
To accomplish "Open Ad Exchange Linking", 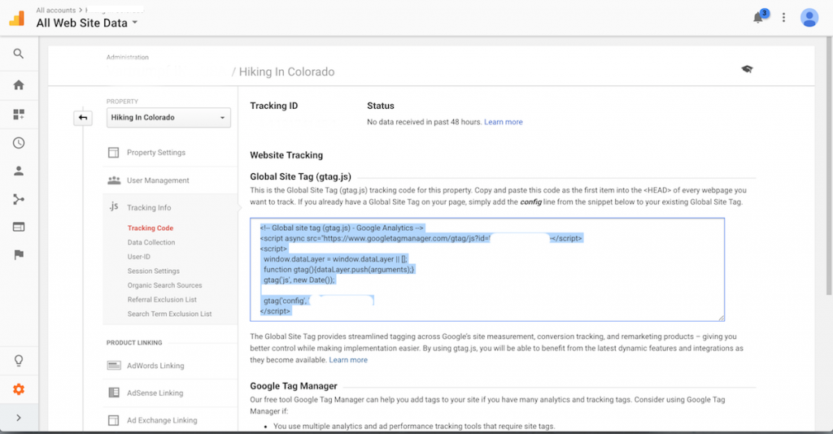I will [x=162, y=420].
